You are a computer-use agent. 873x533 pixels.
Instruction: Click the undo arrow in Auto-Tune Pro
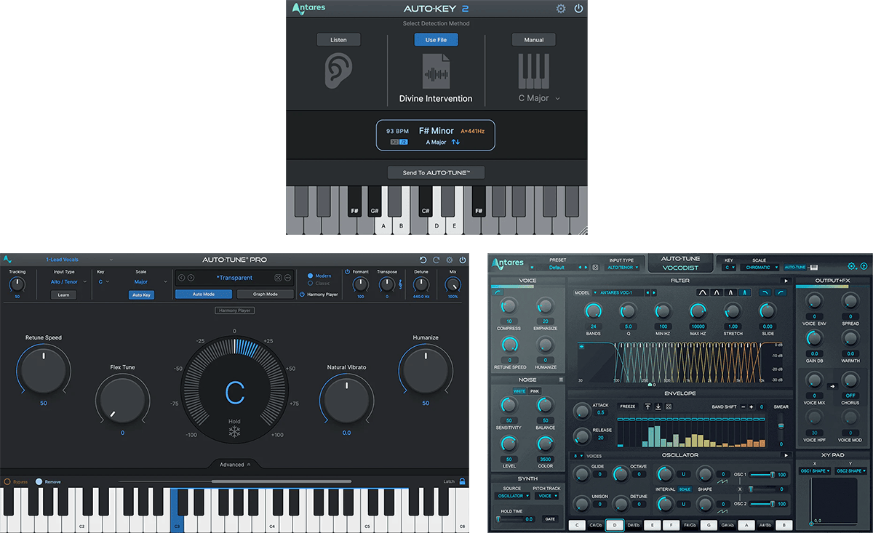pos(423,260)
